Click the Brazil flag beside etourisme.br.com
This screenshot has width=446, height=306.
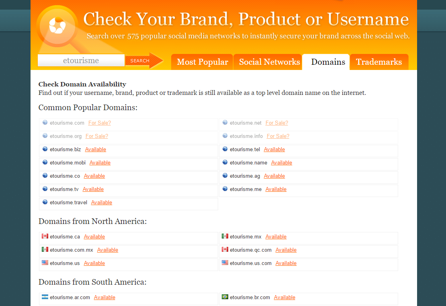[x=225, y=297]
